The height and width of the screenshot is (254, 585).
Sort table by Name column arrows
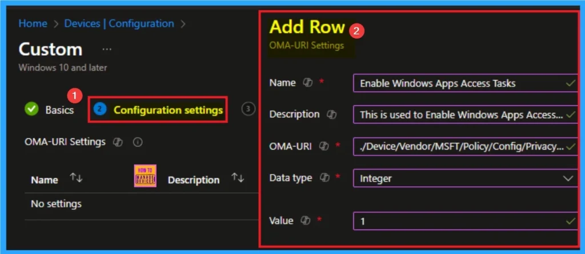[x=76, y=179]
